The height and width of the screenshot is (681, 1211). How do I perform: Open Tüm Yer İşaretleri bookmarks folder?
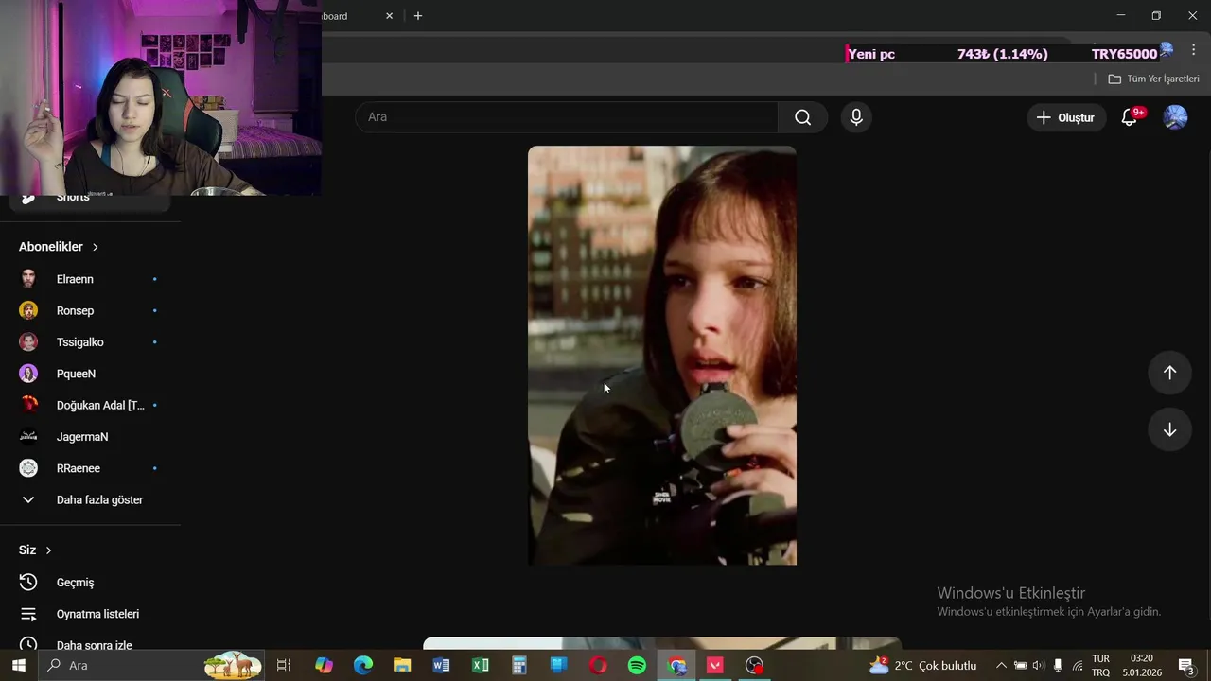tap(1153, 79)
